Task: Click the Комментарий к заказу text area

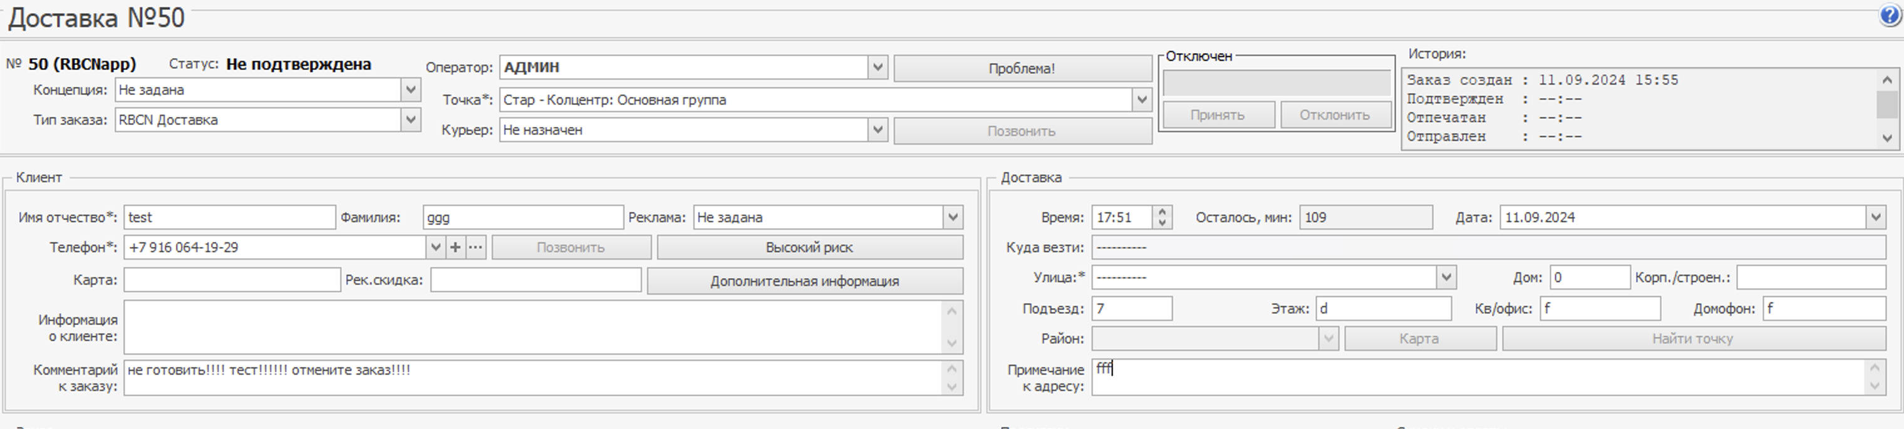Action: point(532,377)
